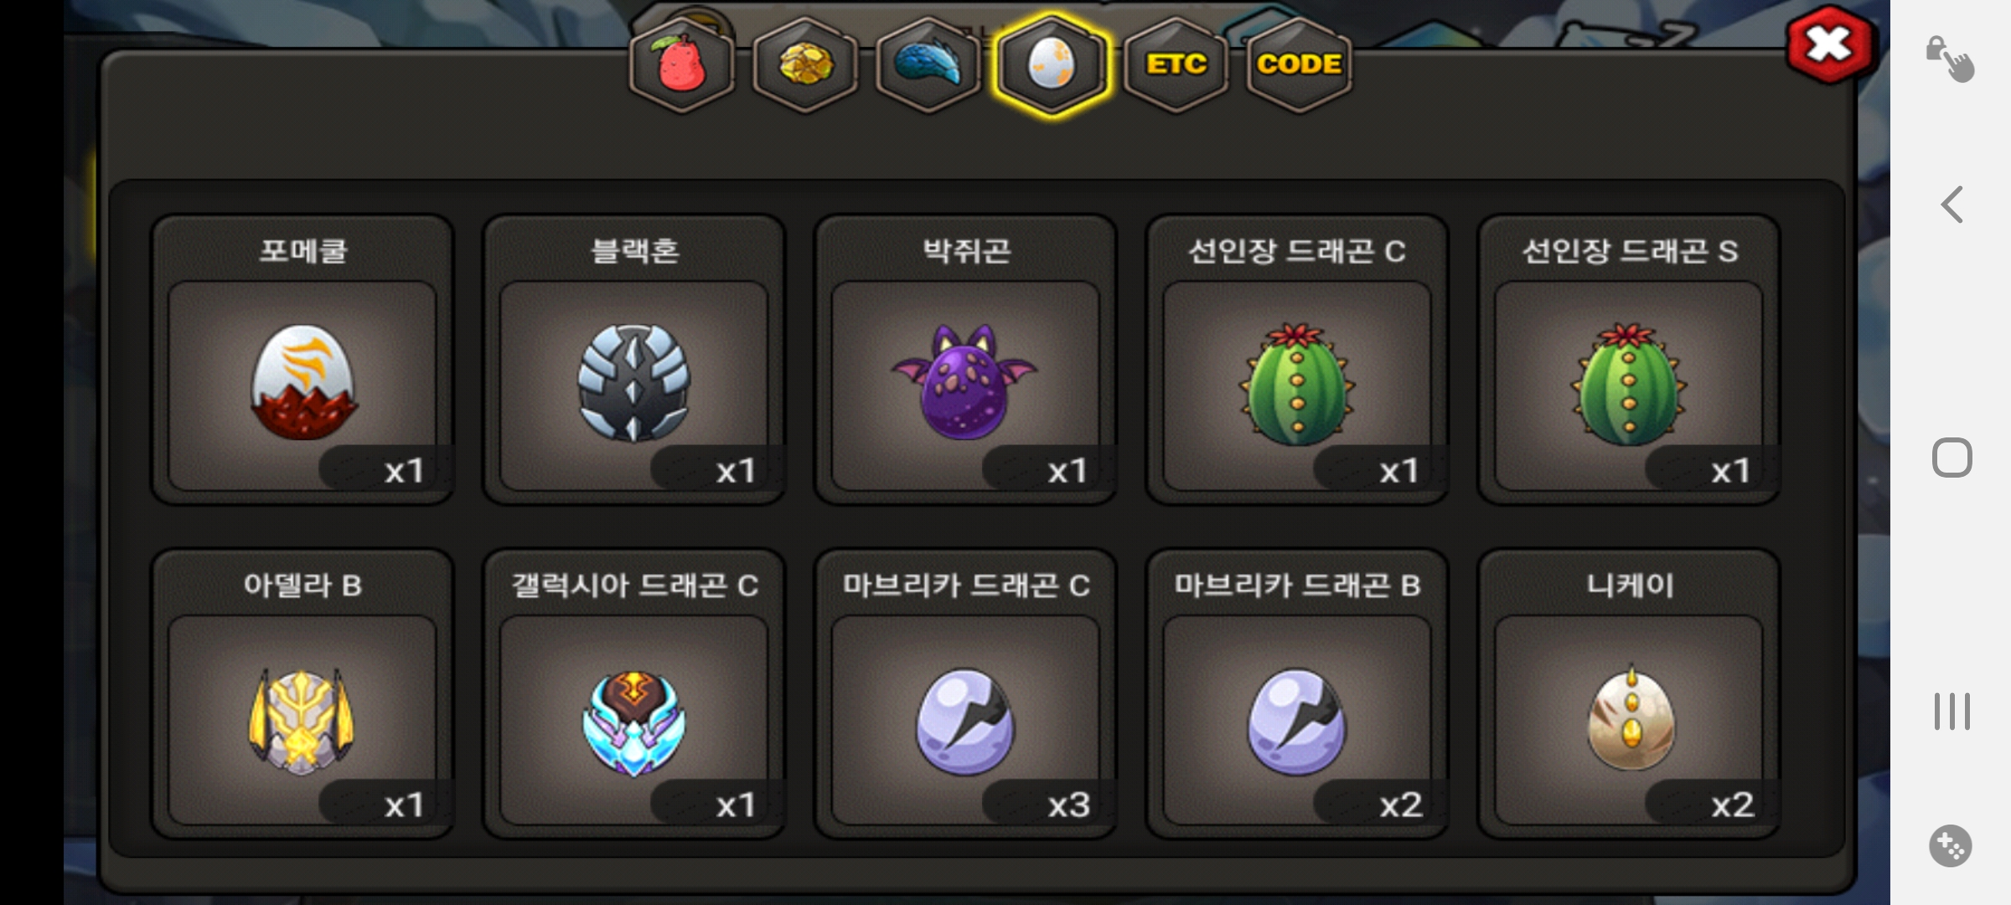Screen dimensions: 2011x905
Task: Pick the purple 박쥐곤 bat egg
Action: point(965,360)
